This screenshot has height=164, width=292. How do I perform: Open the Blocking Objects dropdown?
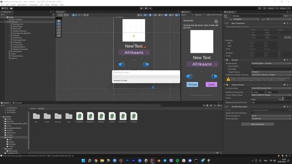(x=271, y=116)
